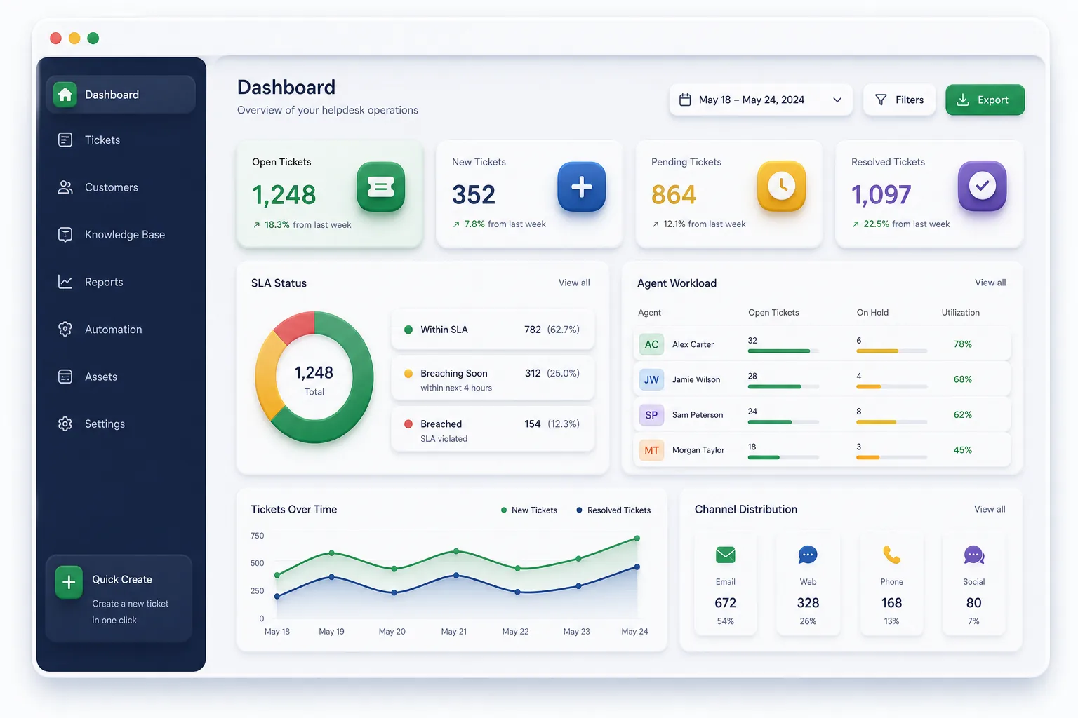Image resolution: width=1078 pixels, height=718 pixels.
Task: View all Channel Distribution entries
Action: [x=990, y=509]
